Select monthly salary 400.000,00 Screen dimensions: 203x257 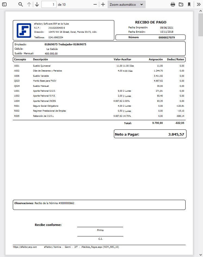[51, 53]
